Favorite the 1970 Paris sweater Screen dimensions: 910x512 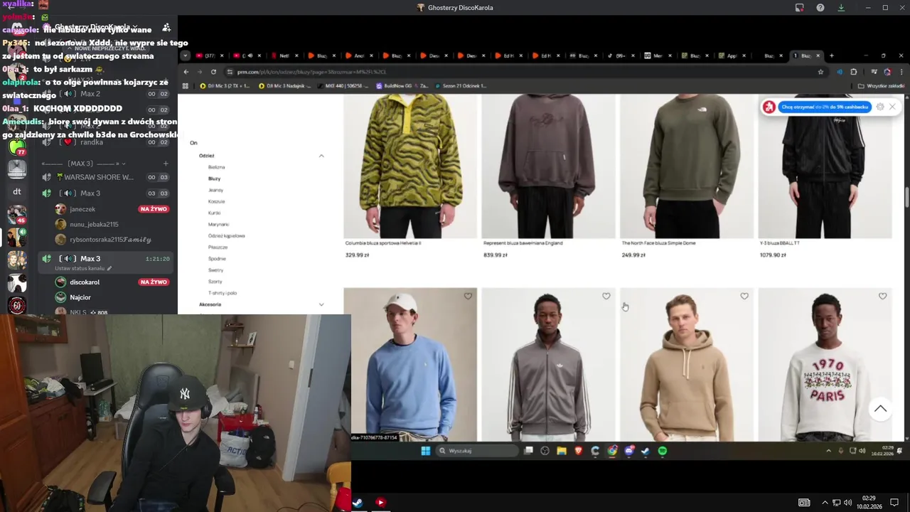click(882, 297)
